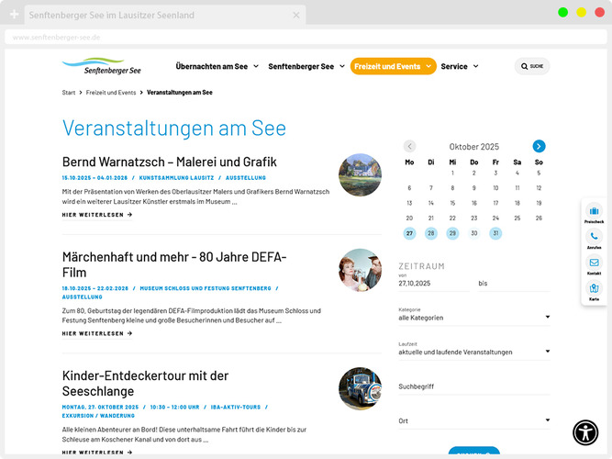Screen dimensions: 612x459
Task: Expand the Kategorie dropdown
Action: pyautogui.click(x=473, y=318)
